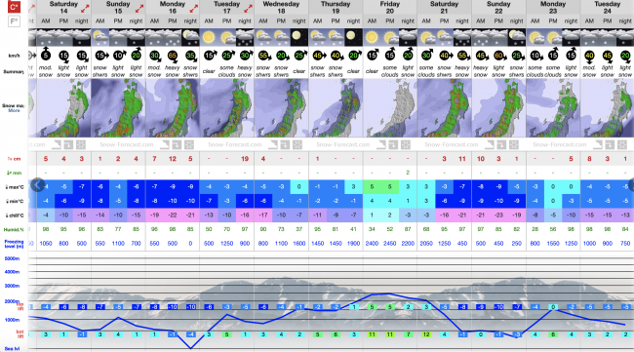634x352 pixels.
Task: Open the Monday 16 snow map
Action: (x=173, y=108)
